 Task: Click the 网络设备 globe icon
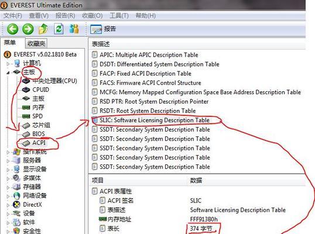tap(16, 195)
